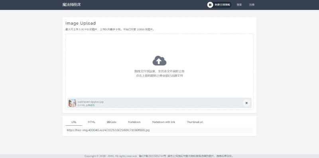319x158 pixels.
Task: Click the round storage strategy icon in header
Action: (x=210, y=5)
